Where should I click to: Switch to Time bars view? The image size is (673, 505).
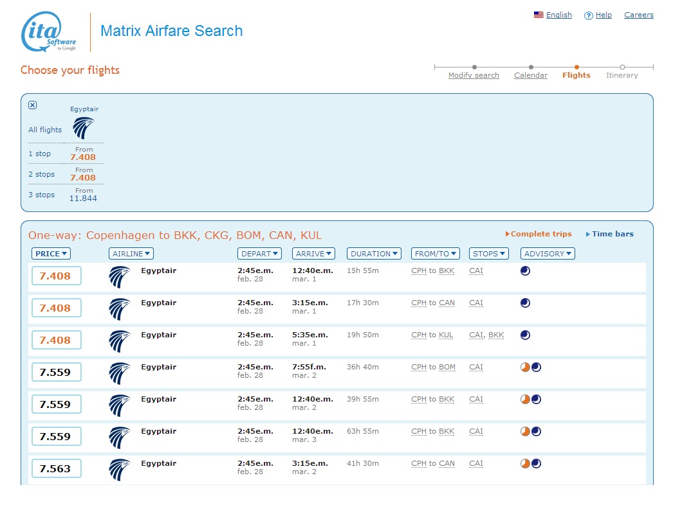click(x=612, y=234)
